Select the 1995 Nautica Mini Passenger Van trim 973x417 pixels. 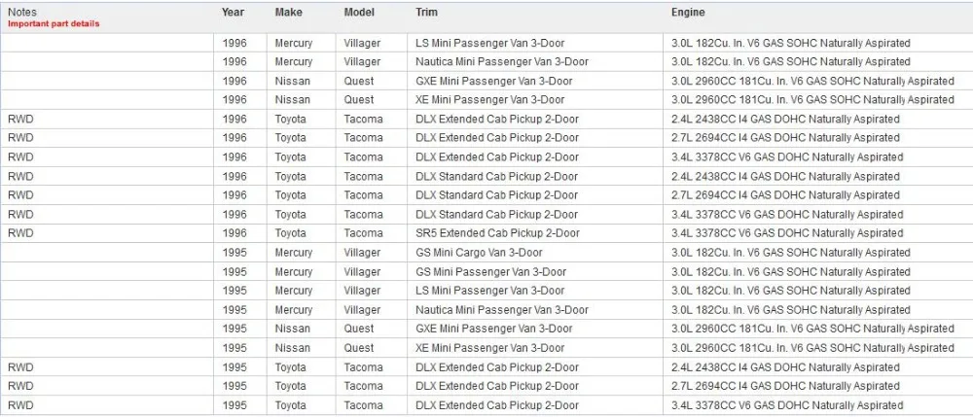point(501,310)
